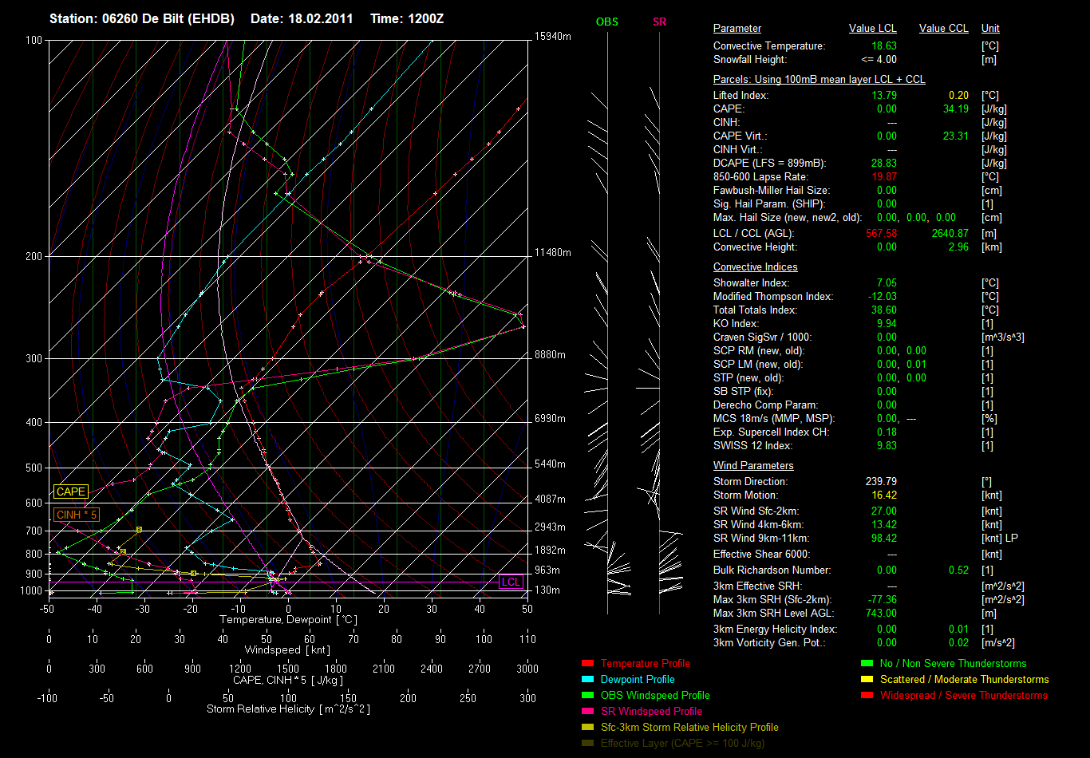1090x758 pixels.
Task: Click the Parcels 100mB mean layer heading
Action: (819, 79)
